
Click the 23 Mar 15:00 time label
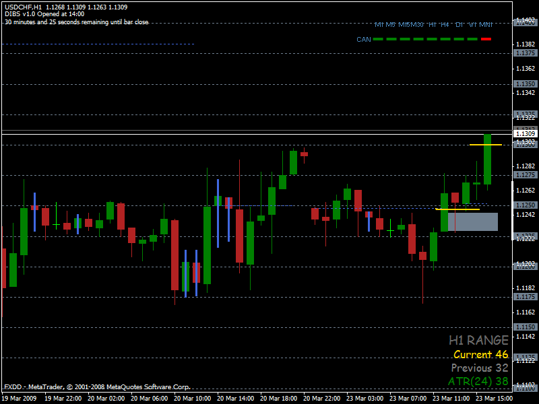(x=495, y=399)
